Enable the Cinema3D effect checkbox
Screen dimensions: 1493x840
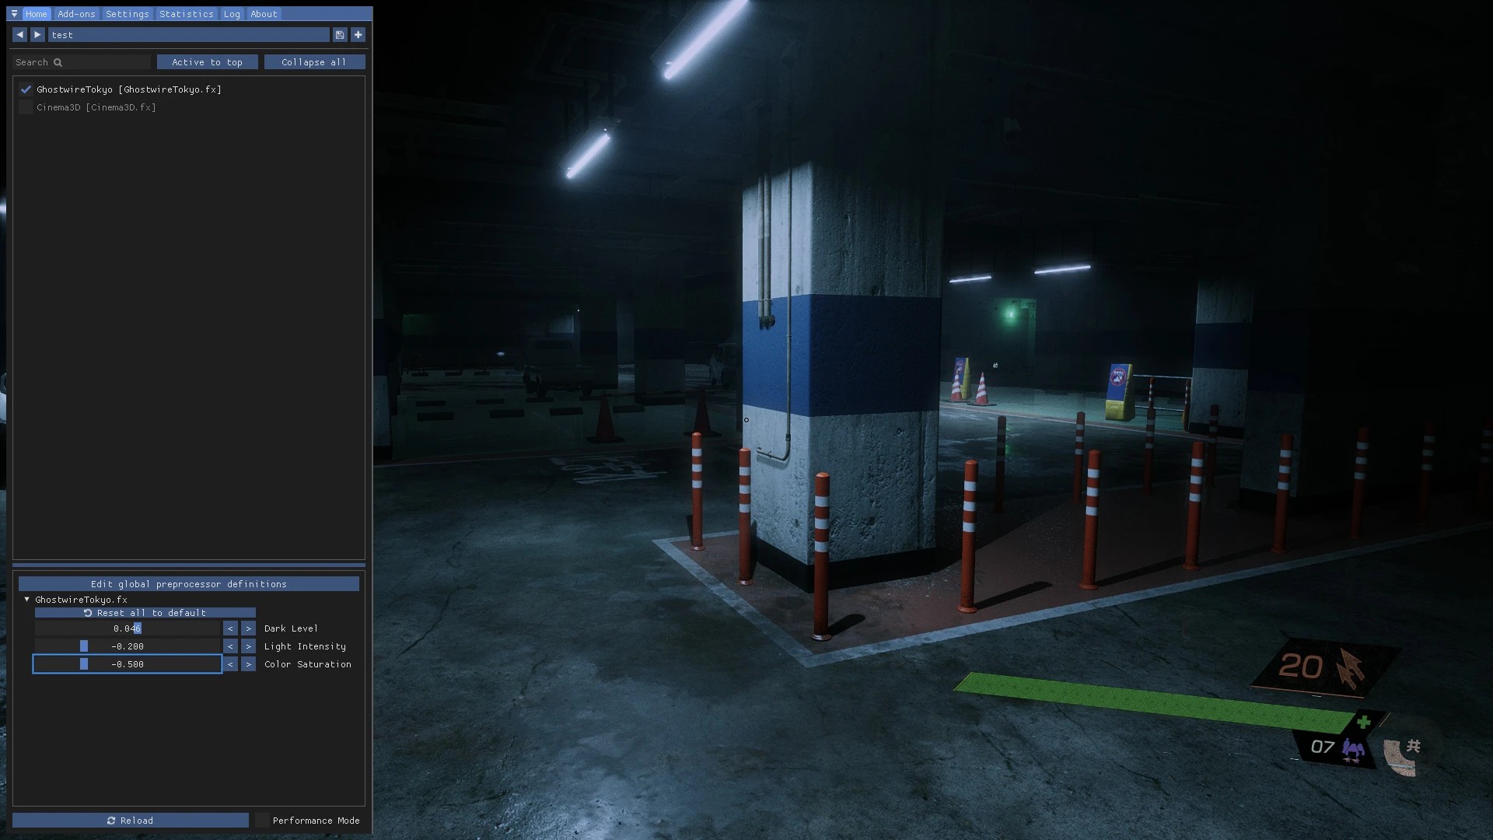[26, 107]
